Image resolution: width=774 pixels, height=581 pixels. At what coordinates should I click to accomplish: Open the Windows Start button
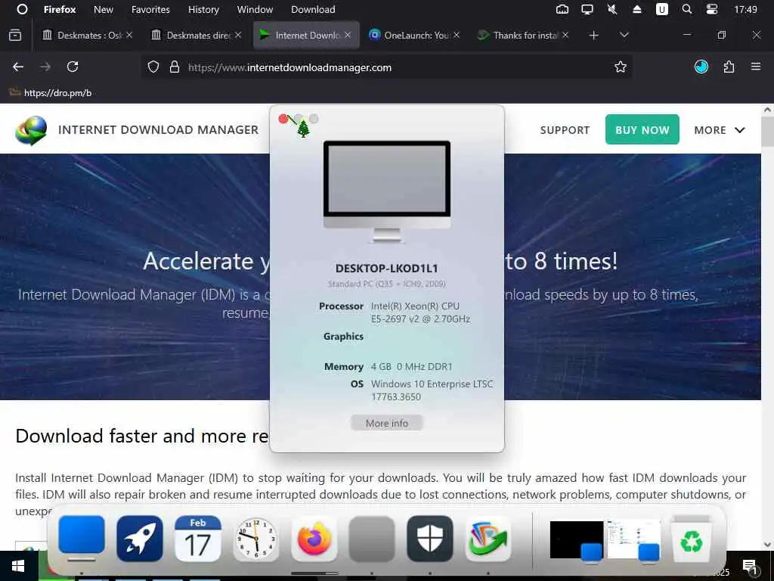point(19,566)
